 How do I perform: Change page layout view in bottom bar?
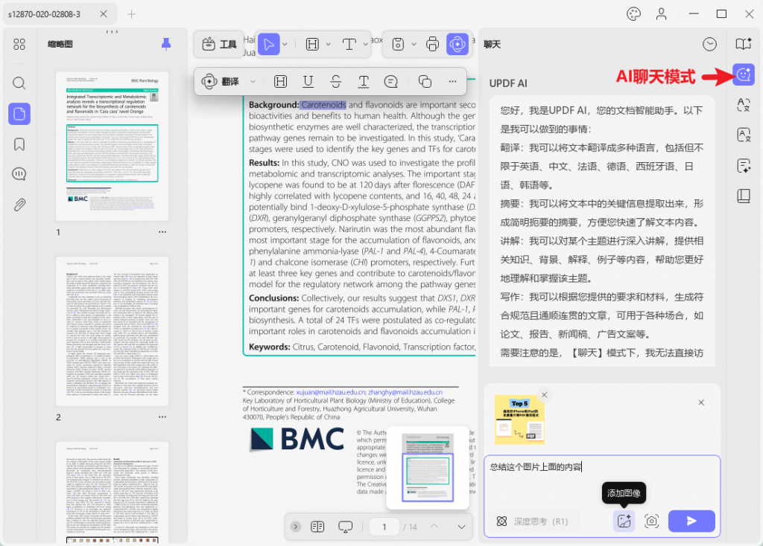[317, 527]
